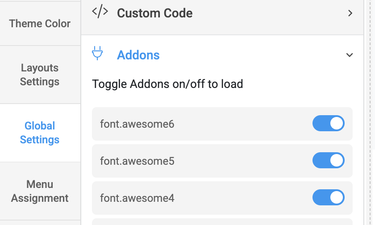Viewport: 375px width, 225px height.
Task: Open the Layouts Settings tab
Action: click(40, 75)
